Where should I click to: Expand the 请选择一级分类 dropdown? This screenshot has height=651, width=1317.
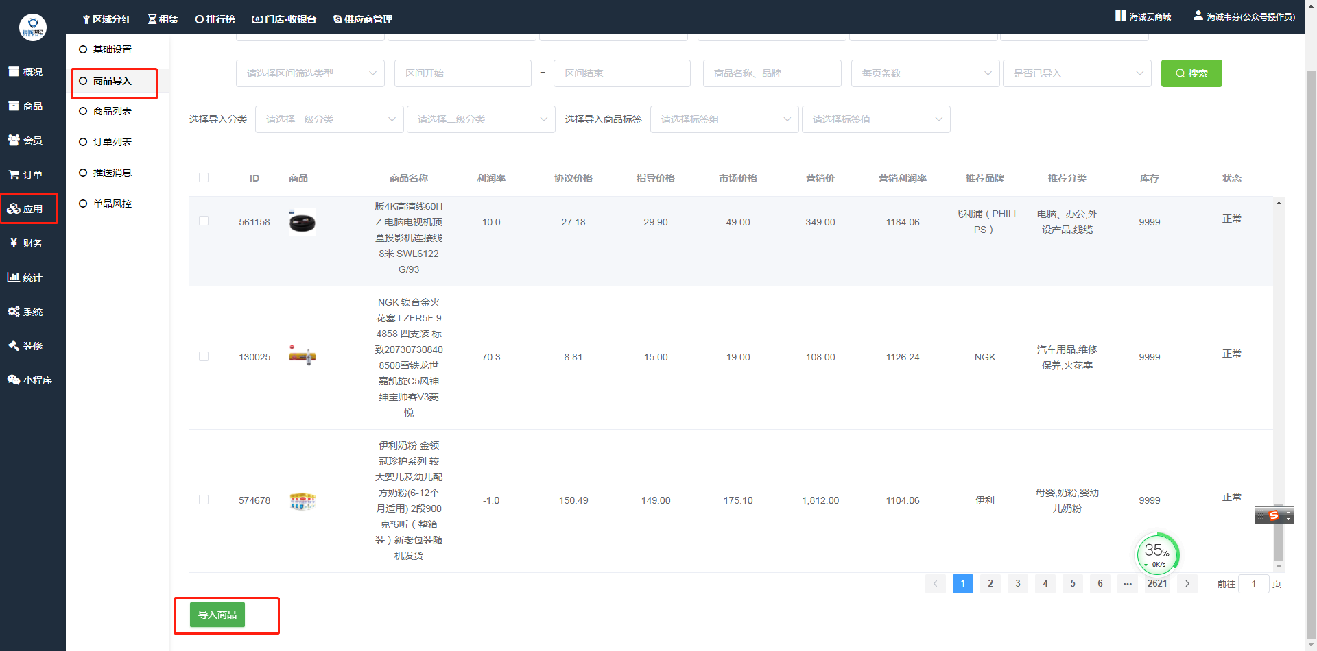(x=329, y=119)
